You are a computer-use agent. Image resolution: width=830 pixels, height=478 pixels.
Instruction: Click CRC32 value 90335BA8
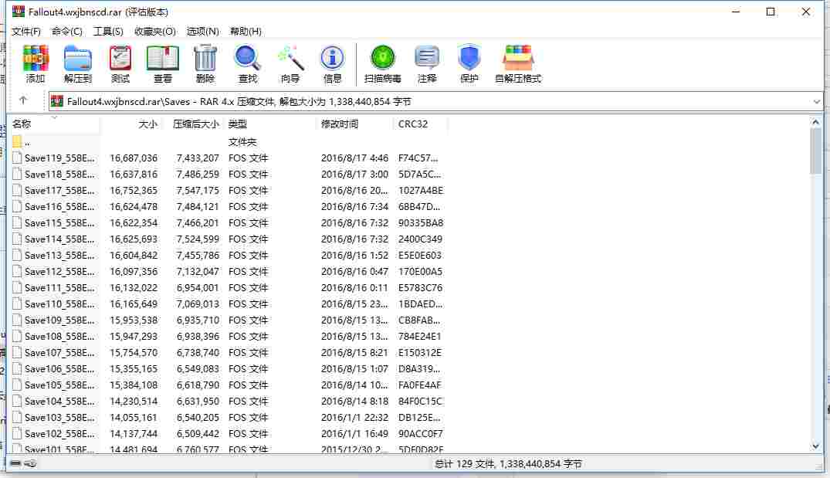421,223
